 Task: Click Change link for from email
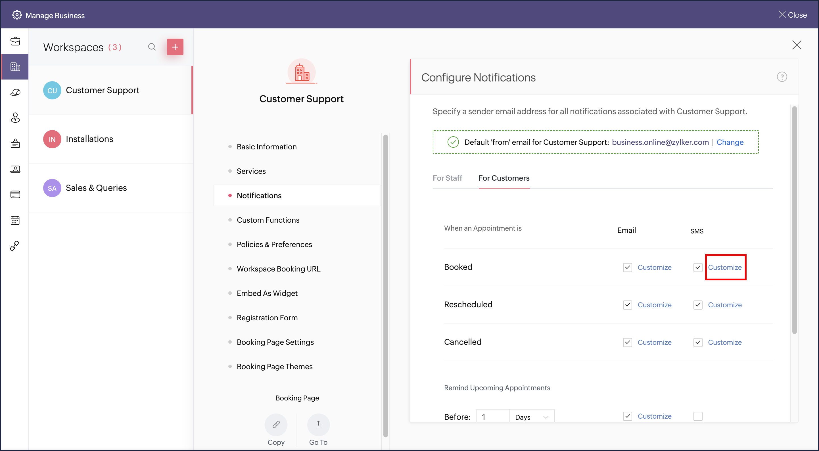(730, 142)
